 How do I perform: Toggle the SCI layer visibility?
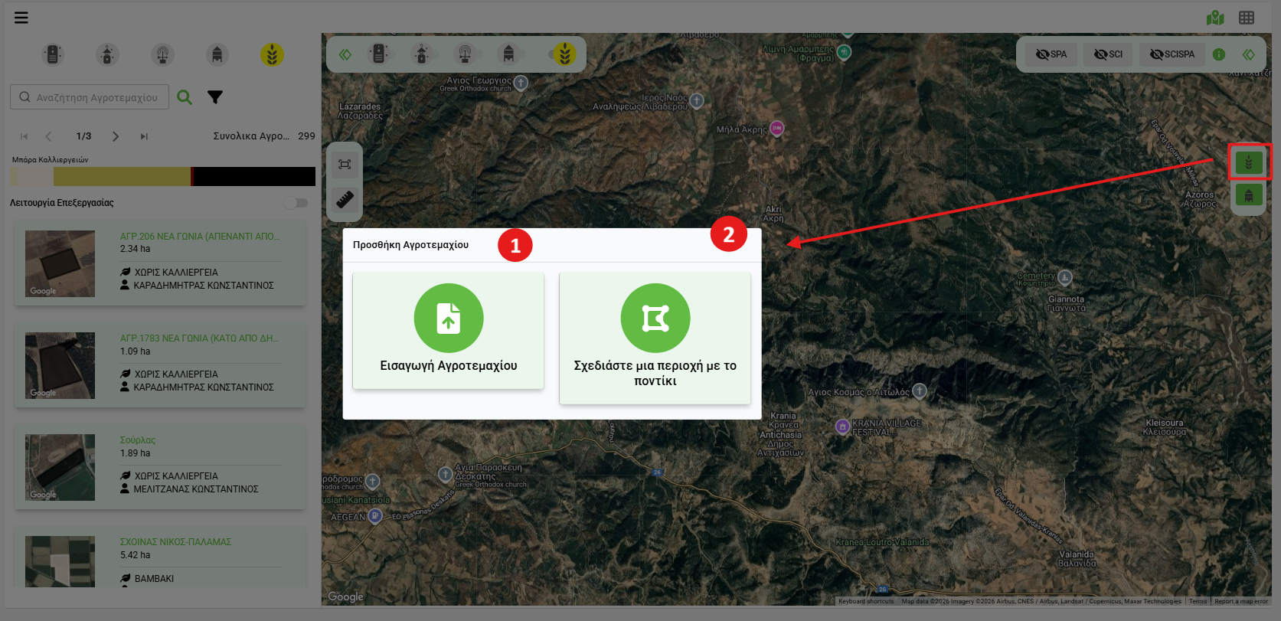coord(1108,54)
